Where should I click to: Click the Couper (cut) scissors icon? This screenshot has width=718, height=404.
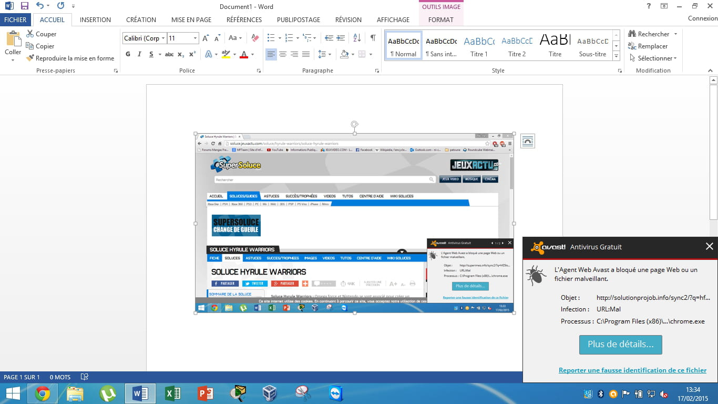30,34
